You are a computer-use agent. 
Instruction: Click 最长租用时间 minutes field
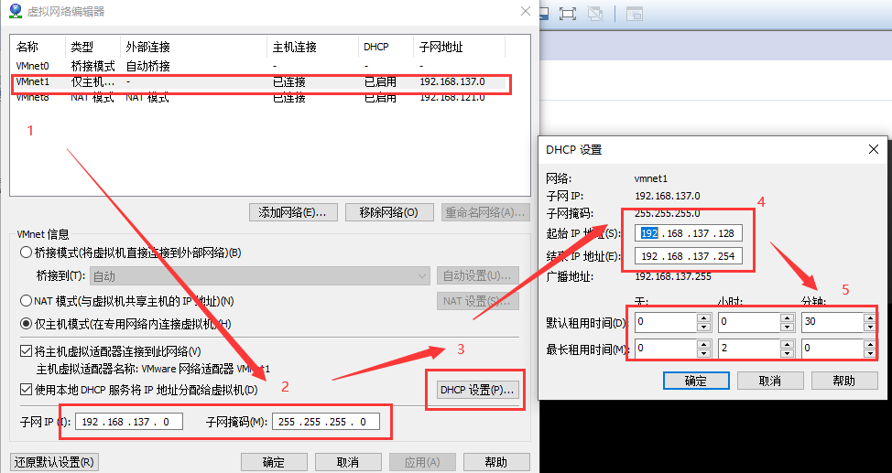[x=832, y=349]
